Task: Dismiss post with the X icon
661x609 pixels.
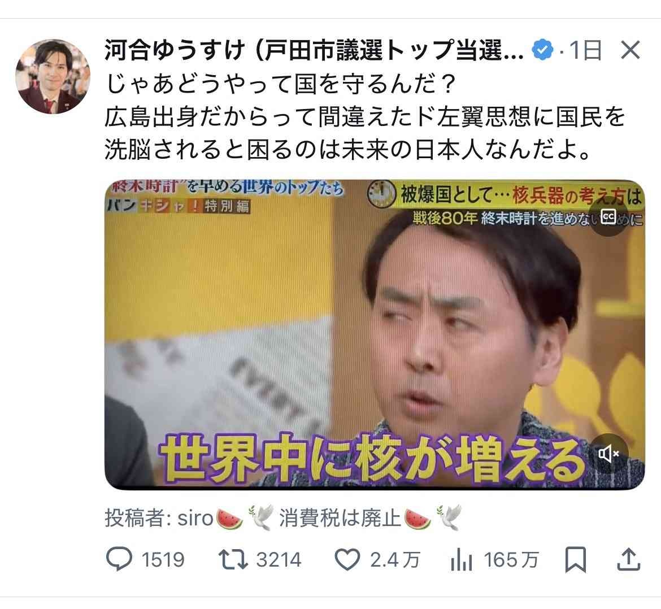Action: (630, 50)
